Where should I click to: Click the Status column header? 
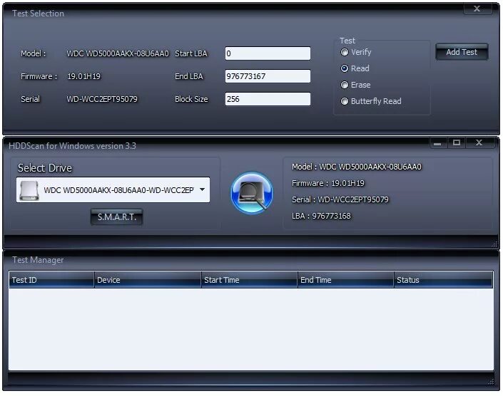[443, 280]
